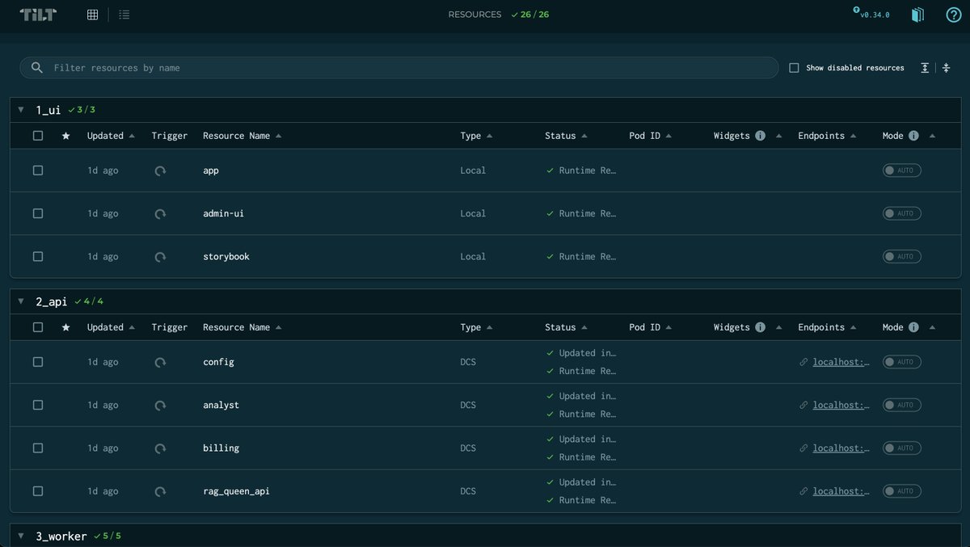Click link icon beside config endpoint

click(803, 362)
